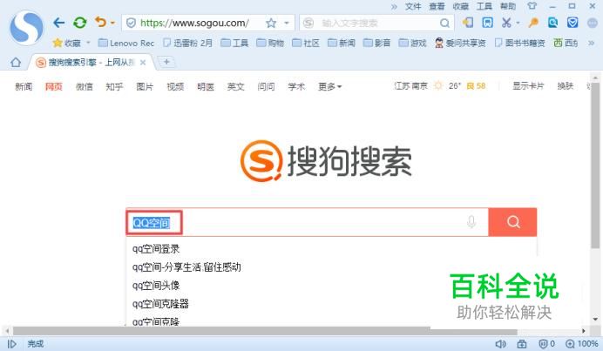Click the orange search magnifier button

click(512, 222)
